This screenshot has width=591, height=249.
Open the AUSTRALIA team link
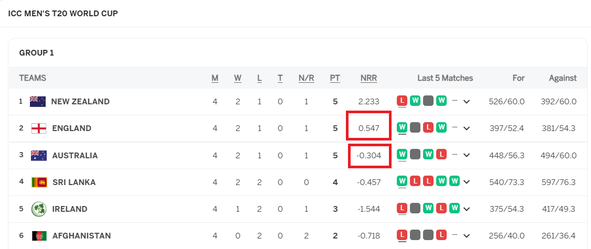coord(75,156)
